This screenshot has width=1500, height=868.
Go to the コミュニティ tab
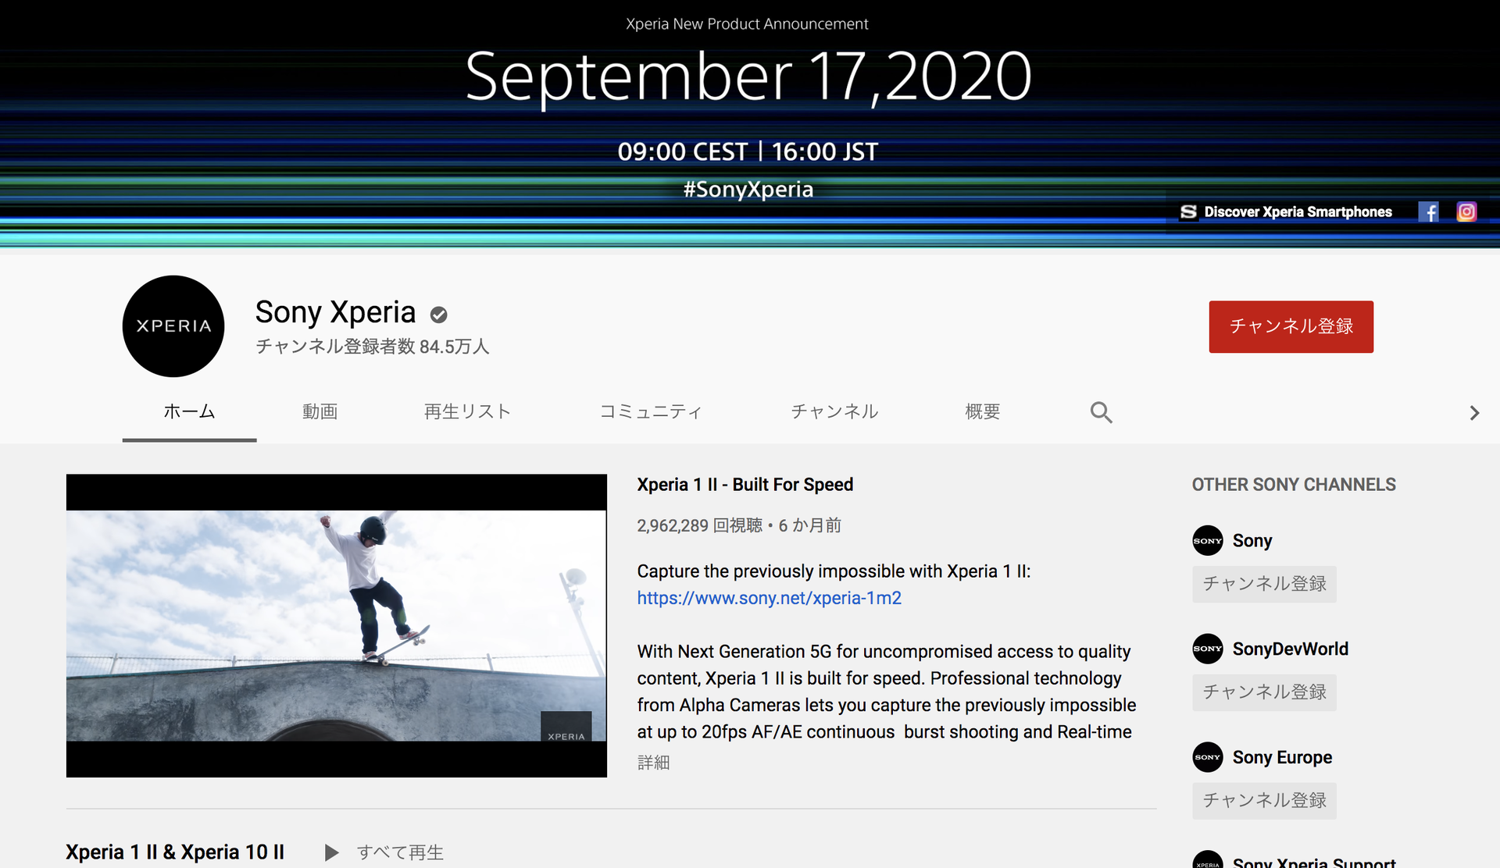point(651,411)
